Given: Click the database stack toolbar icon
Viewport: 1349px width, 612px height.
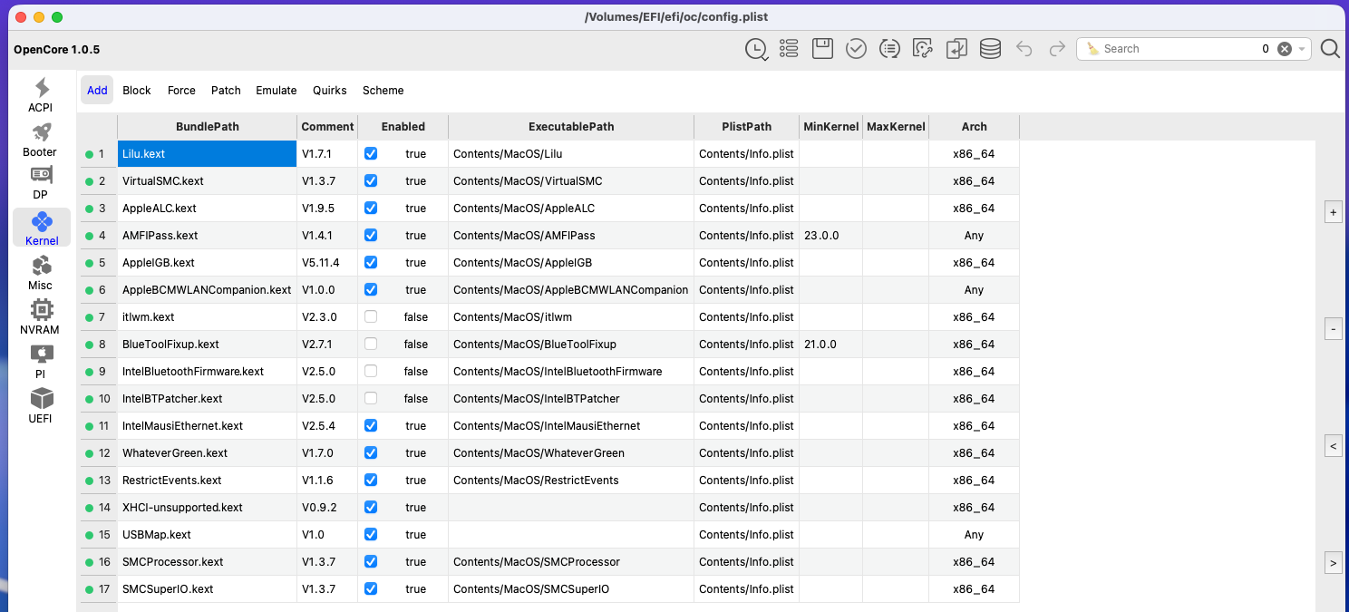Looking at the screenshot, I should pos(990,49).
